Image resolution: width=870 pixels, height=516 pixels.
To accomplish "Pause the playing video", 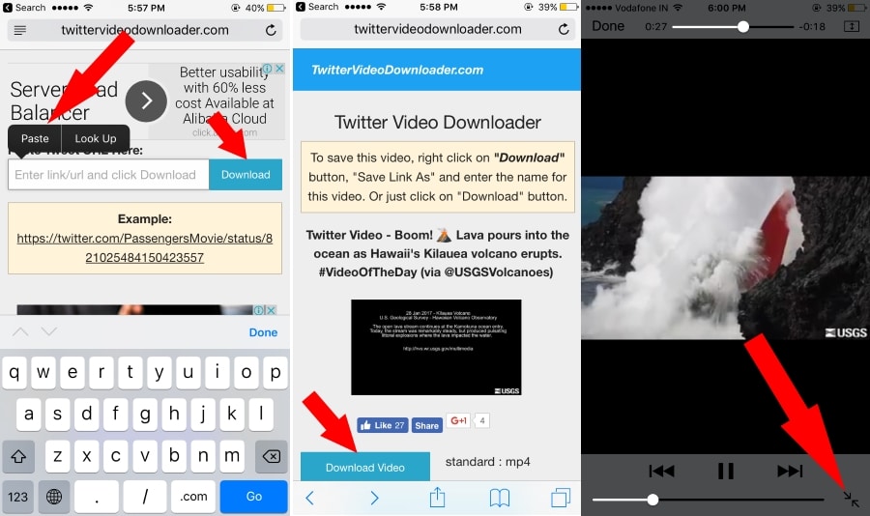I will coord(726,471).
